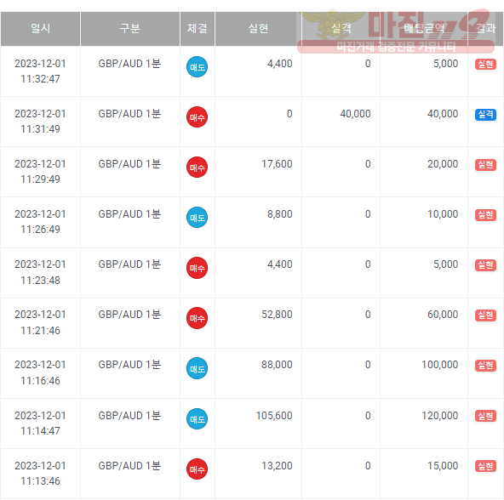Click the 60,000 betting amount
504x500 pixels.
[x=443, y=315]
